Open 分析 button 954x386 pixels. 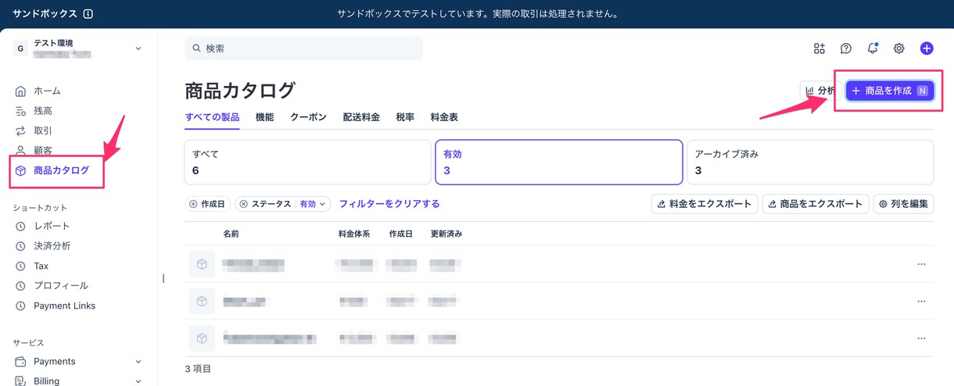(x=820, y=91)
